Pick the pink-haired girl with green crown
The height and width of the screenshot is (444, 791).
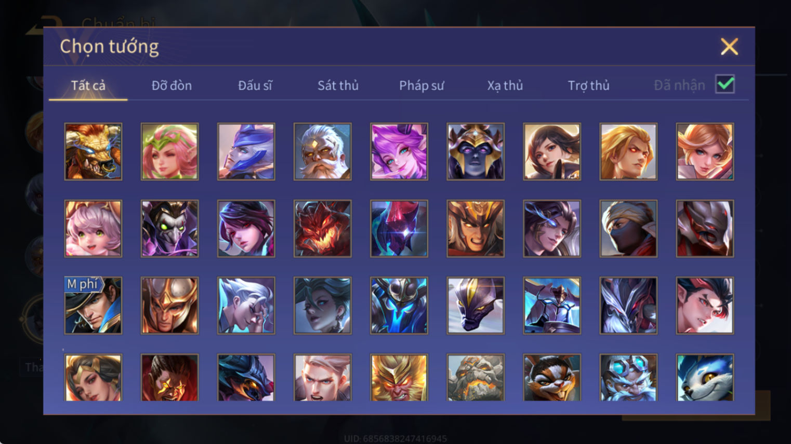(169, 151)
